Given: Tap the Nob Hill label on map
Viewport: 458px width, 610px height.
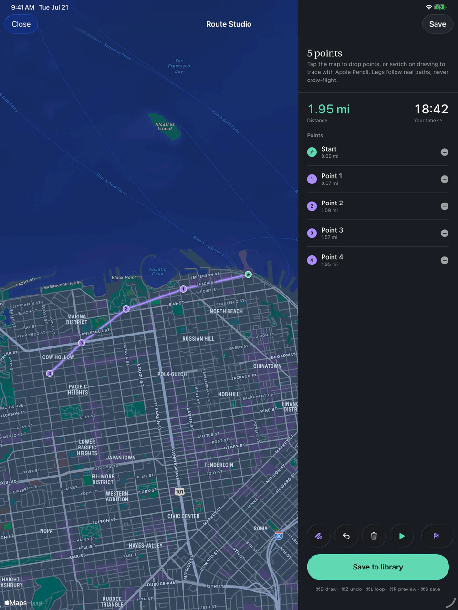Looking at the screenshot, I should (x=229, y=394).
